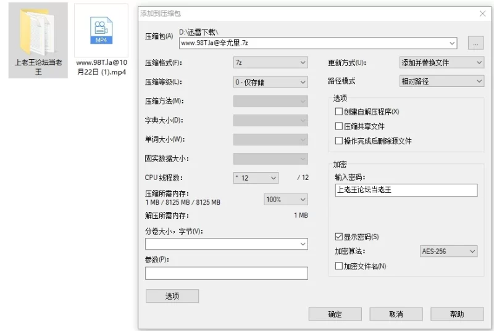
Task: Click the 参数 input field
Action: (x=226, y=273)
